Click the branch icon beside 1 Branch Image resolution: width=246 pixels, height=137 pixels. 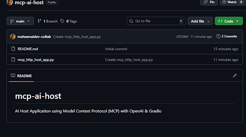(x=39, y=21)
